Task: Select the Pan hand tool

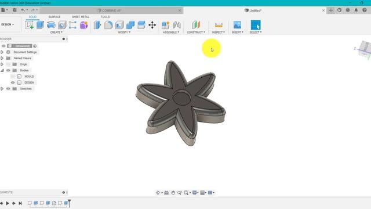Action: coord(173,193)
